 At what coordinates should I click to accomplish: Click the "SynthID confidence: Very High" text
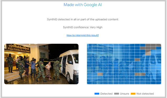click(83, 27)
